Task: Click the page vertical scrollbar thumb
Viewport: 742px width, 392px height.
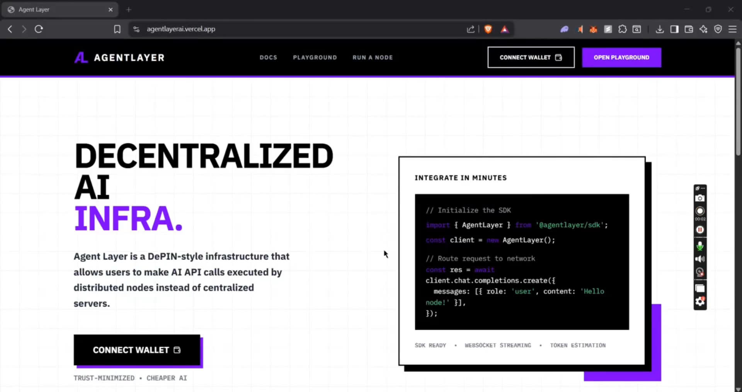Action: pyautogui.click(x=738, y=101)
